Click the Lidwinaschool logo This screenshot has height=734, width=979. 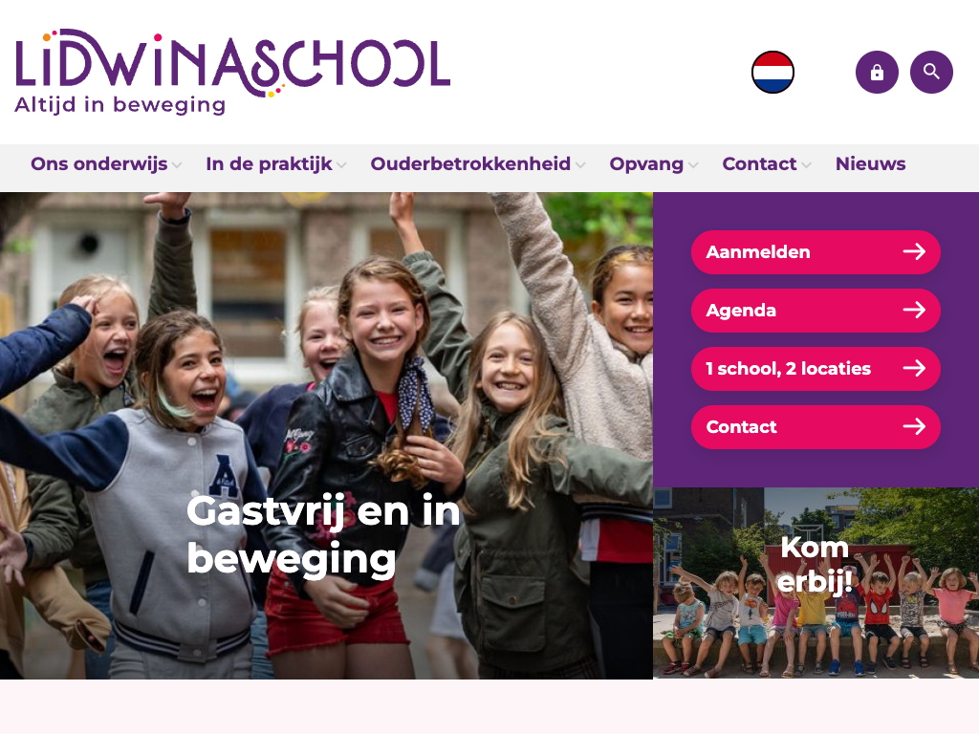(x=232, y=71)
